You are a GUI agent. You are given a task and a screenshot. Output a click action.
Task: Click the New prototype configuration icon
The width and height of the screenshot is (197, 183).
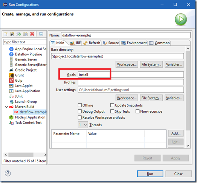[12, 34]
